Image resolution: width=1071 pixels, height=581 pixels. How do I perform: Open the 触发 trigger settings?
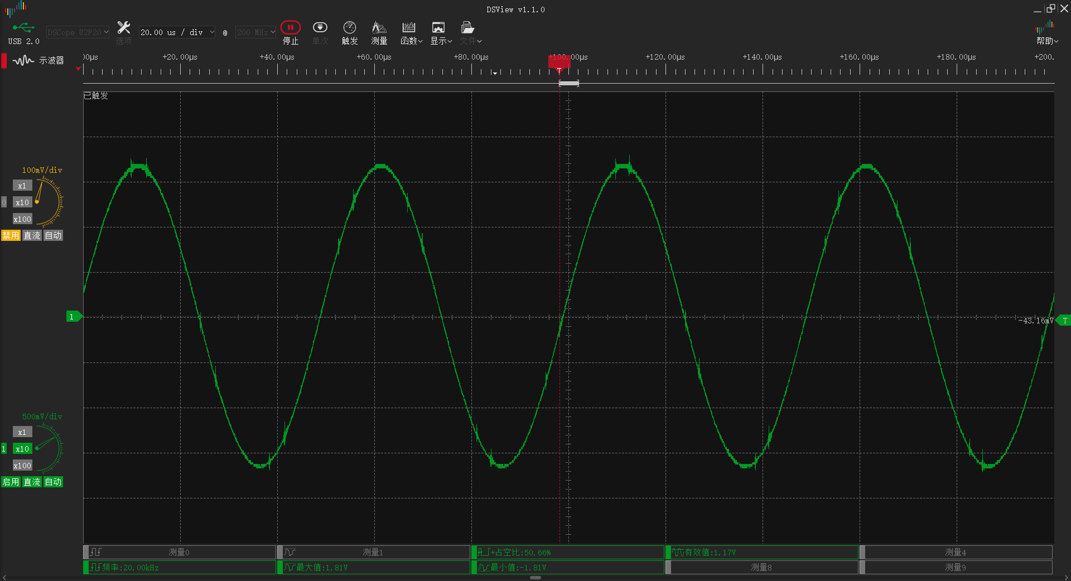coord(350,32)
